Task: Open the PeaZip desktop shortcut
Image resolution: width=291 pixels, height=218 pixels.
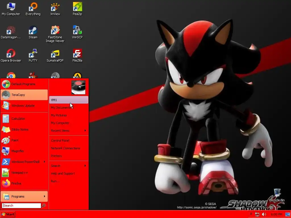Action: pyautogui.click(x=77, y=9)
